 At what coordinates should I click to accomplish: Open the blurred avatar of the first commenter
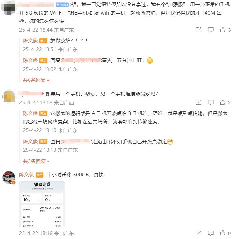(x=9, y=8)
